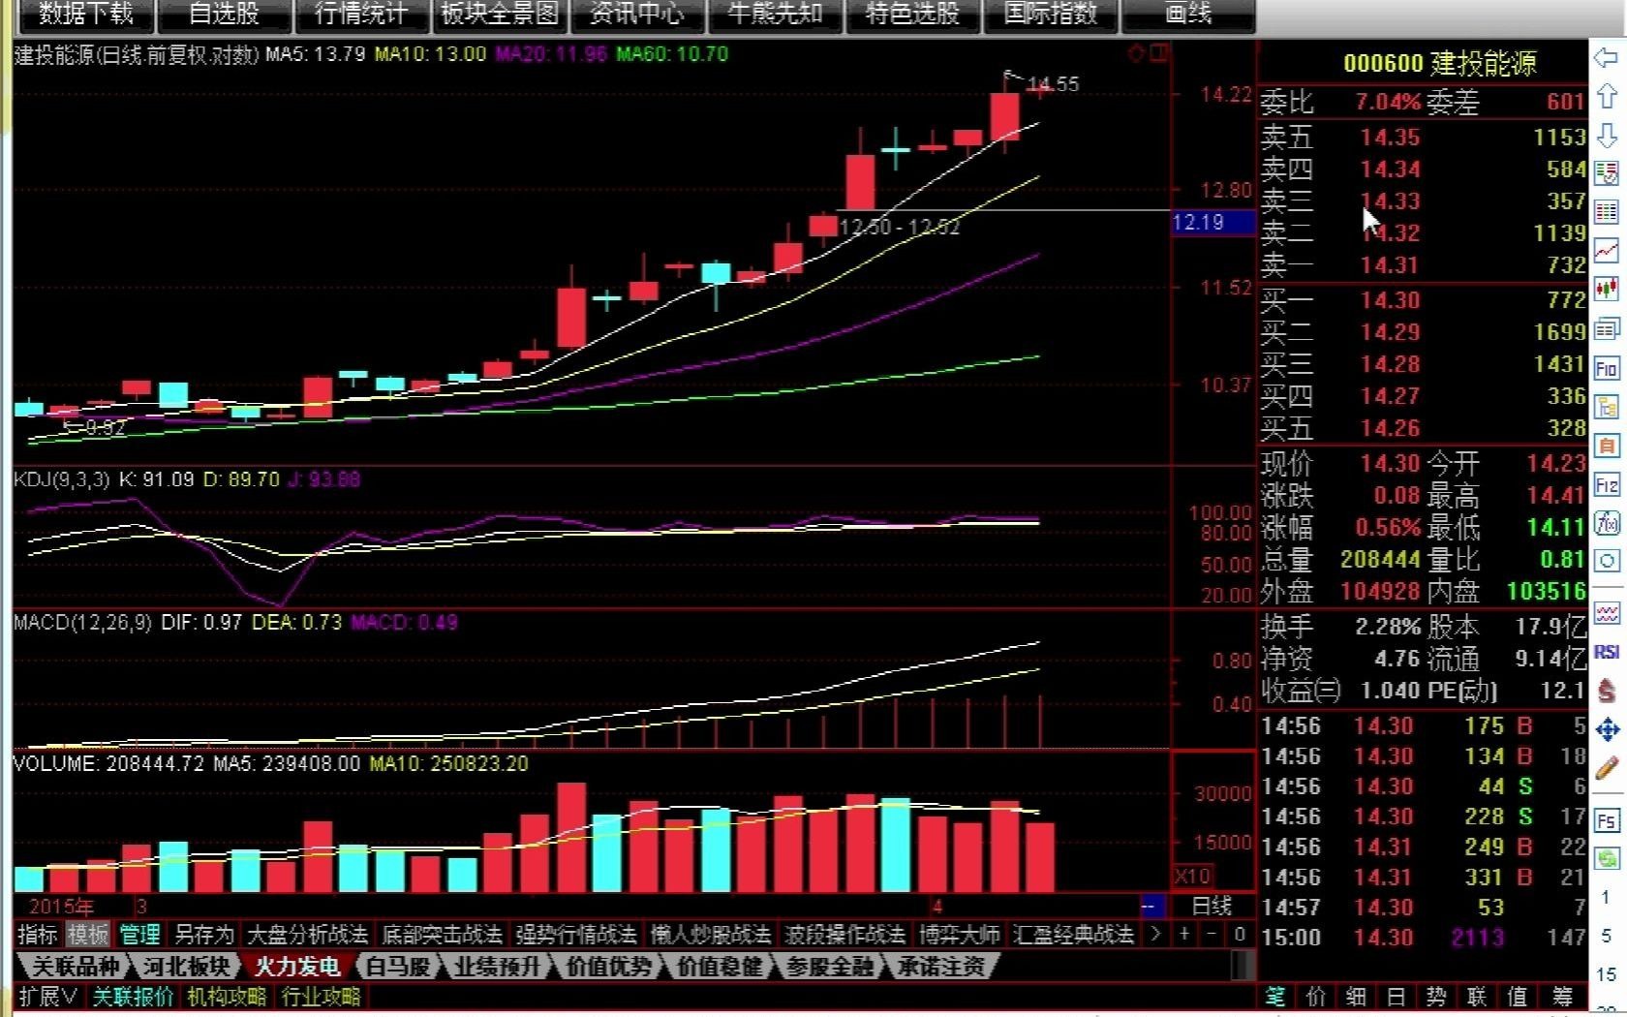
Task: Open the wave lines indicator icon
Action: 1607,613
